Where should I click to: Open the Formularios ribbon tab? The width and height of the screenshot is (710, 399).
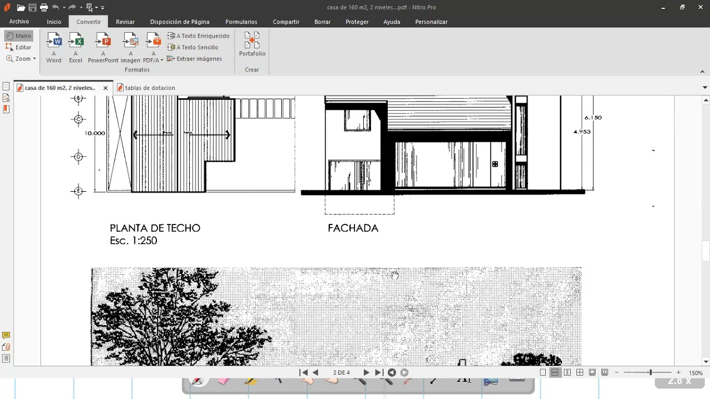(241, 22)
